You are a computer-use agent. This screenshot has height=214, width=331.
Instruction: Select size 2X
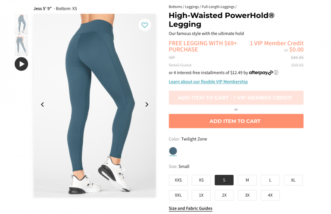coord(224,195)
